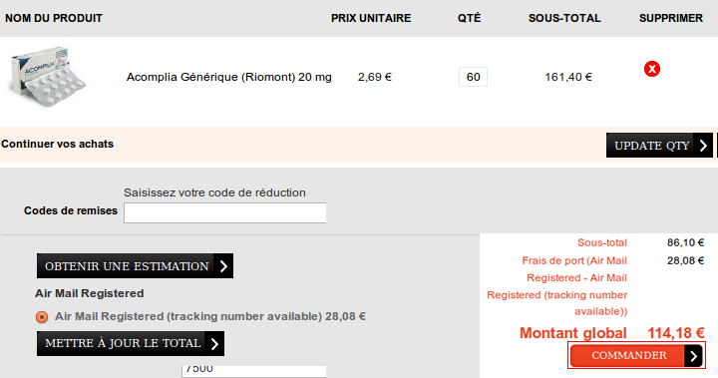Click METTRE À JOUR LE TOTAL button

[x=131, y=344]
